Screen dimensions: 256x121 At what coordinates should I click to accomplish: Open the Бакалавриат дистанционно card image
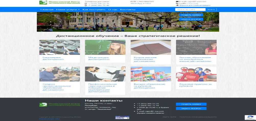tap(60, 47)
